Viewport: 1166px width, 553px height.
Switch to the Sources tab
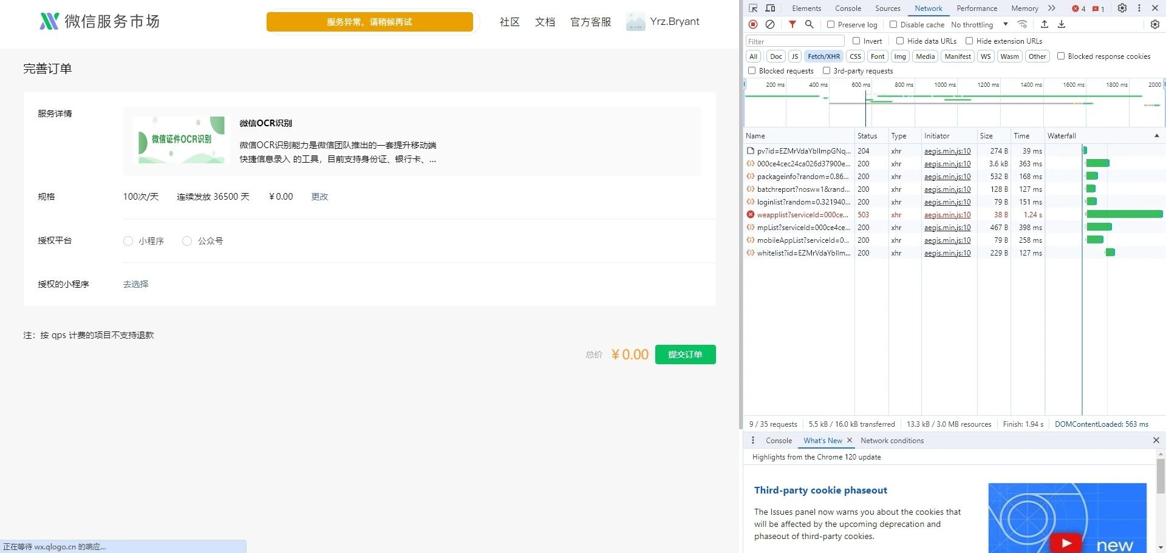[x=887, y=8]
